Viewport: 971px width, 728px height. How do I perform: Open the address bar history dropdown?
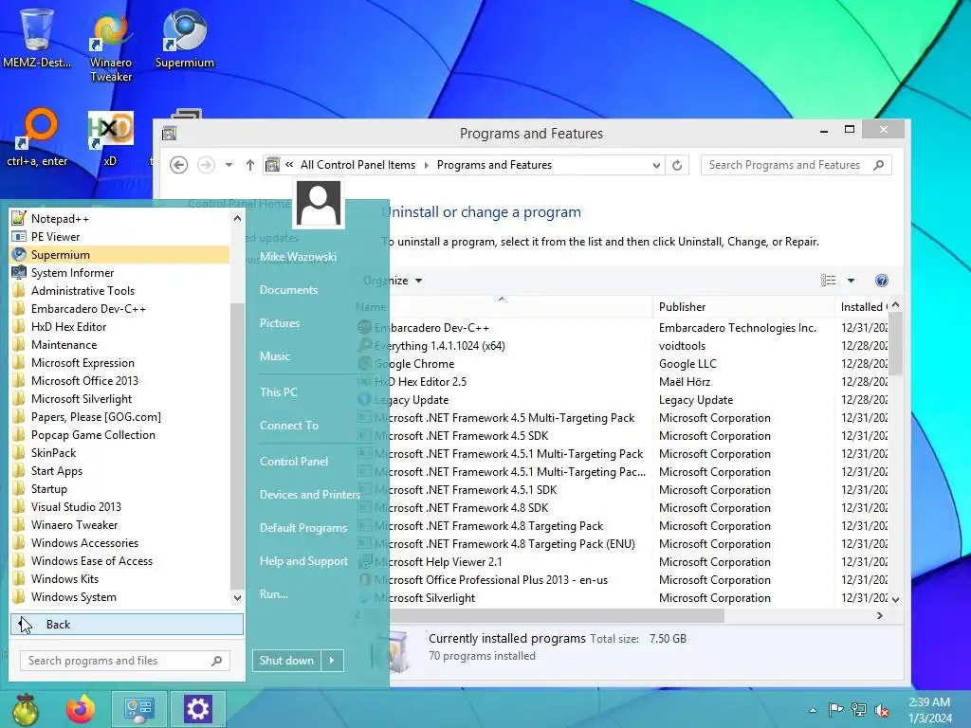coord(656,165)
